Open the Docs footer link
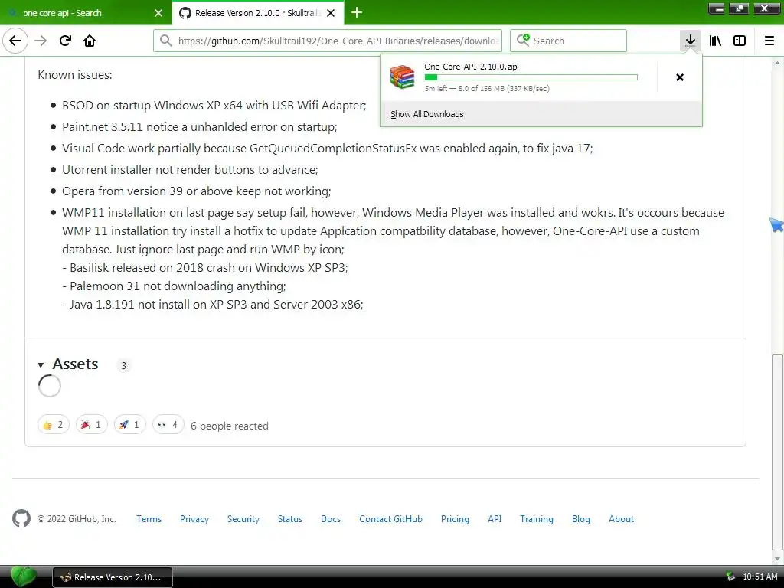The height and width of the screenshot is (588, 784). pyautogui.click(x=331, y=519)
